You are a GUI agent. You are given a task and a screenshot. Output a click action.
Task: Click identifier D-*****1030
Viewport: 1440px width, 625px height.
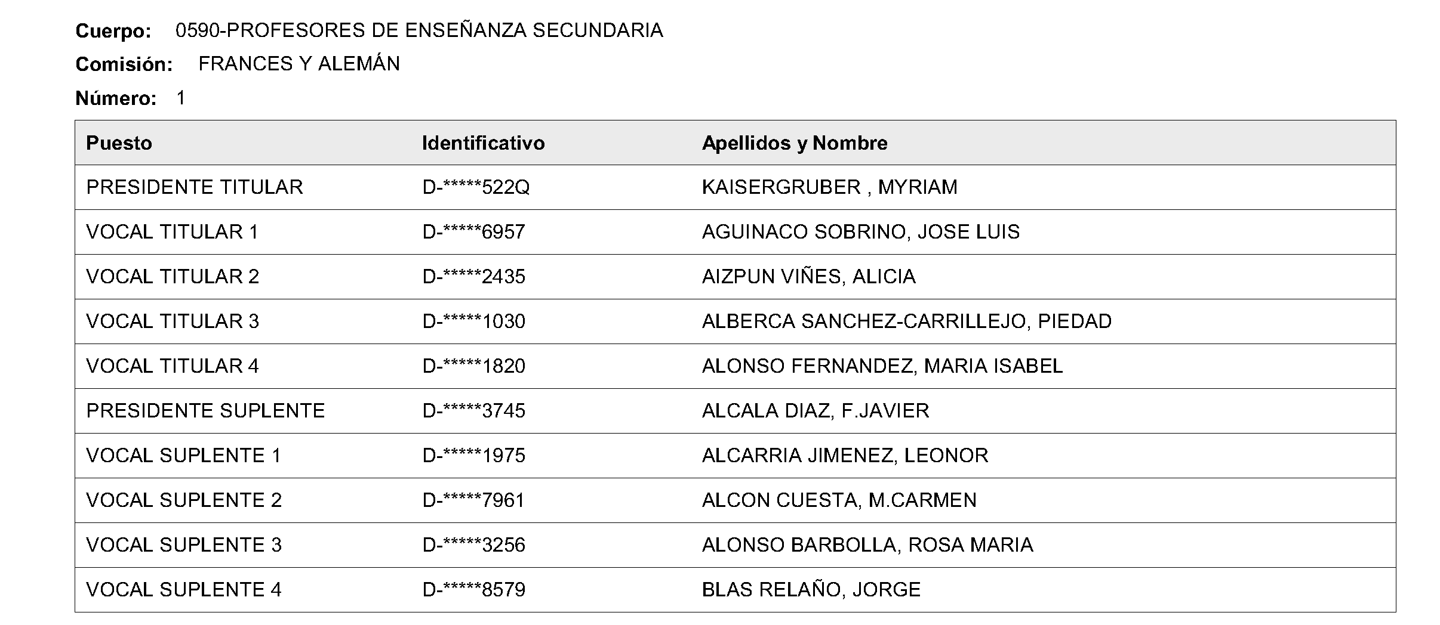pos(473,321)
